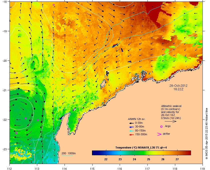
Task: Click the colorbar tick label 25
Action: click(x=148, y=159)
